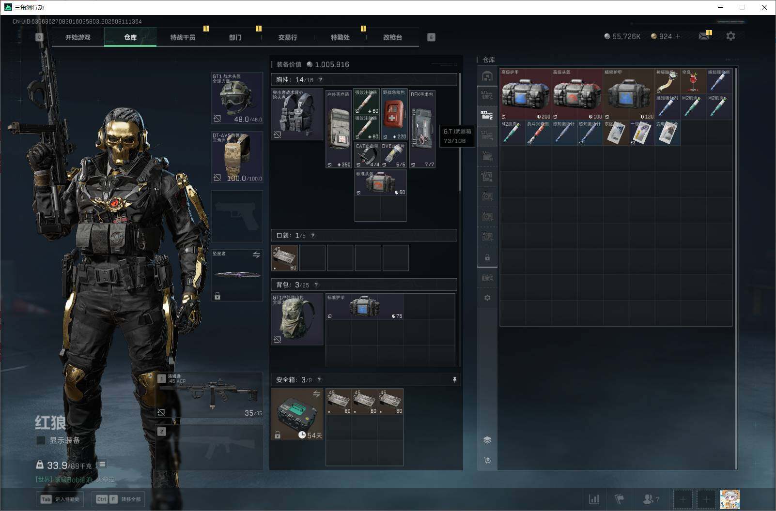This screenshot has width=776, height=511.
Task: Open the statistics bar chart icon
Action: [x=594, y=499]
